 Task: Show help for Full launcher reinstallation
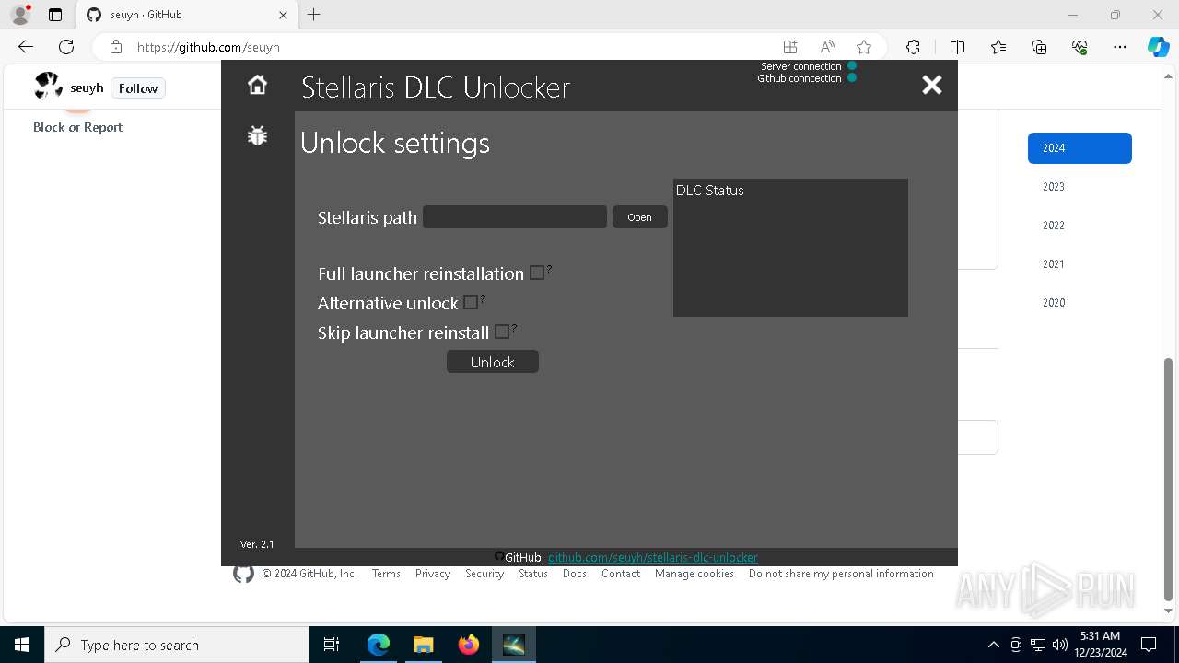click(x=549, y=270)
